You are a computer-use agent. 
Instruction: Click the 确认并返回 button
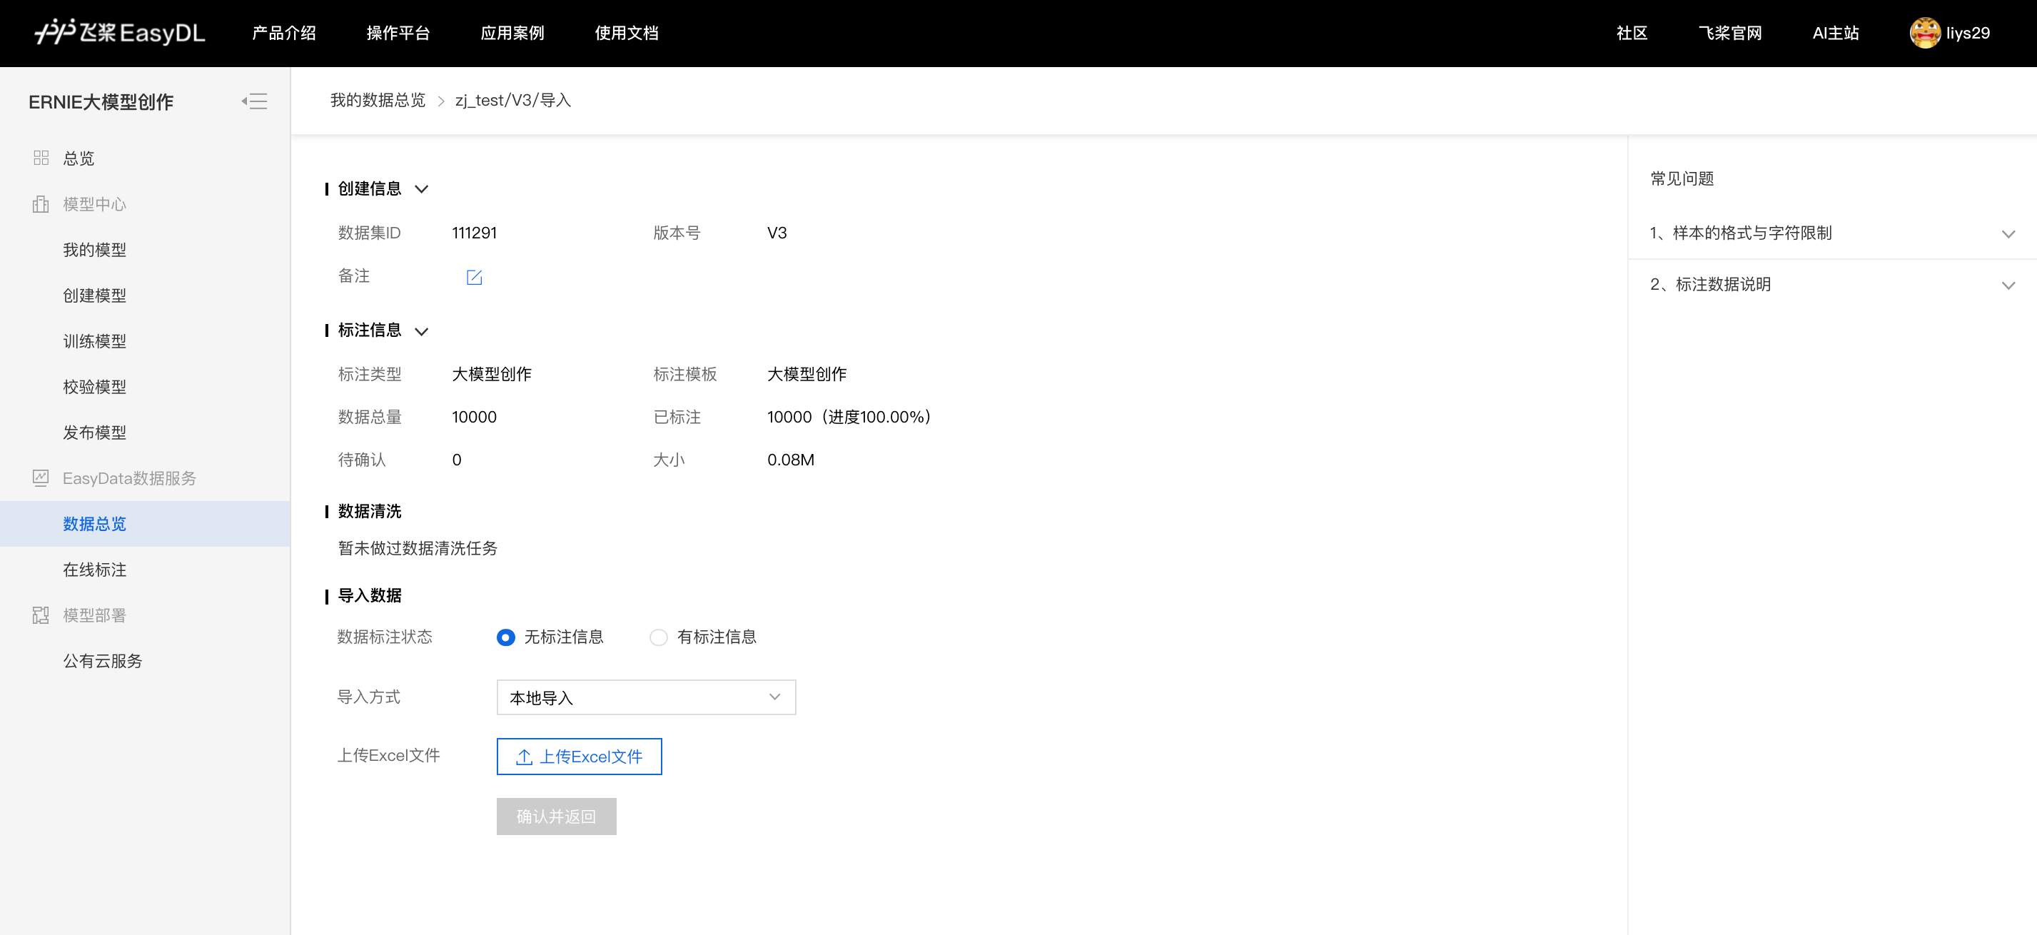click(x=556, y=817)
